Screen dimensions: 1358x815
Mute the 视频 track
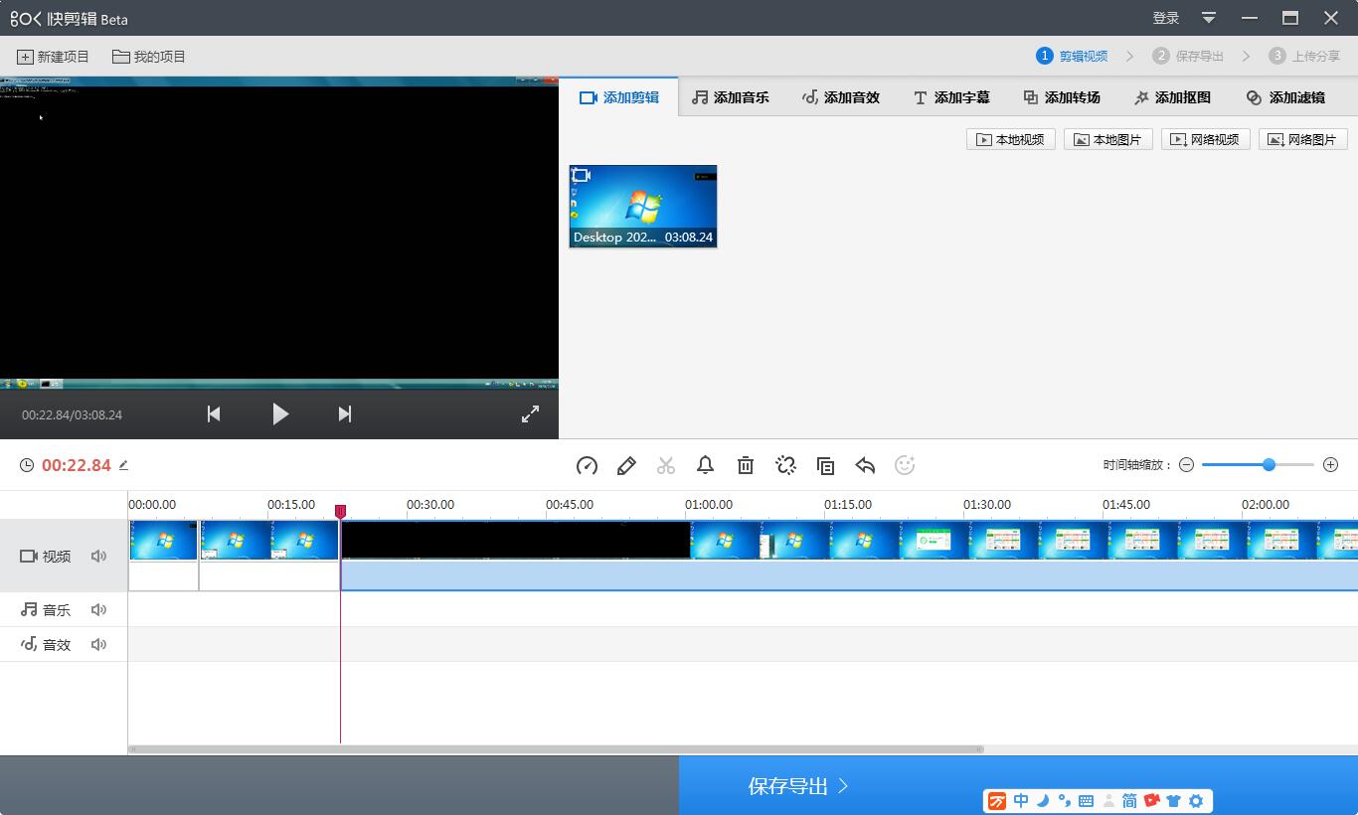pyautogui.click(x=98, y=557)
